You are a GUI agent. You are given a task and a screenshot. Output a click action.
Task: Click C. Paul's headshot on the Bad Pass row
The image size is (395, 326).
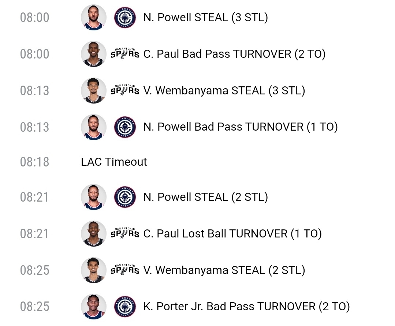tap(94, 54)
